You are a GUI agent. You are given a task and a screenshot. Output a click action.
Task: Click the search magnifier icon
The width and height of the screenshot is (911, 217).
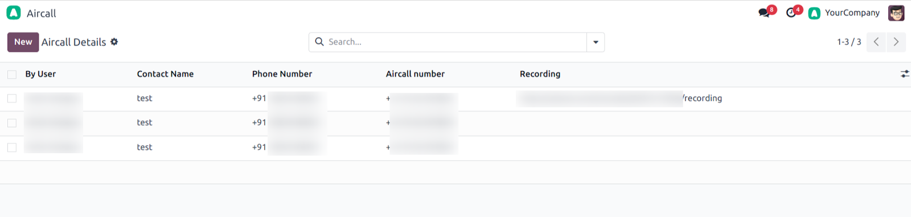pyautogui.click(x=319, y=42)
